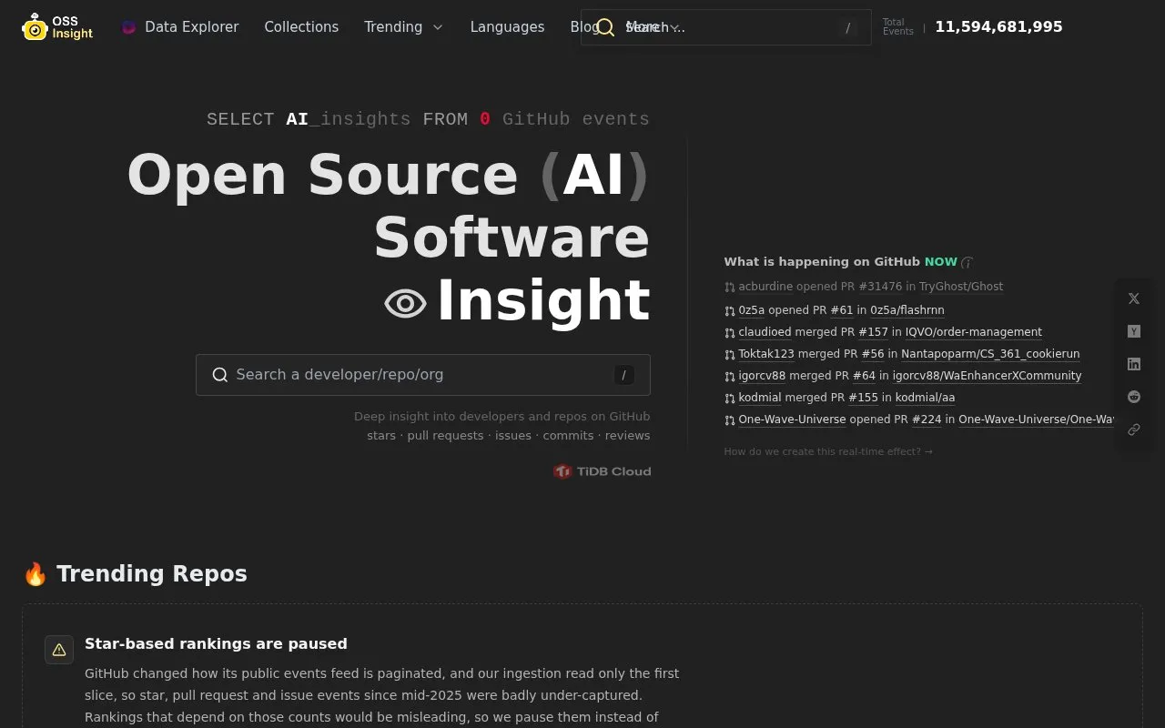Open PR #224 link

[927, 420]
